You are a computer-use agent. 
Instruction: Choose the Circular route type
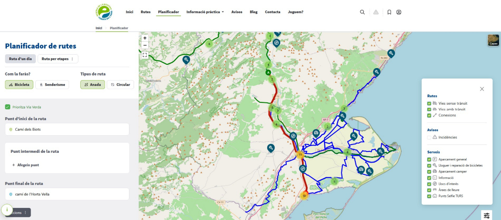pyautogui.click(x=120, y=85)
